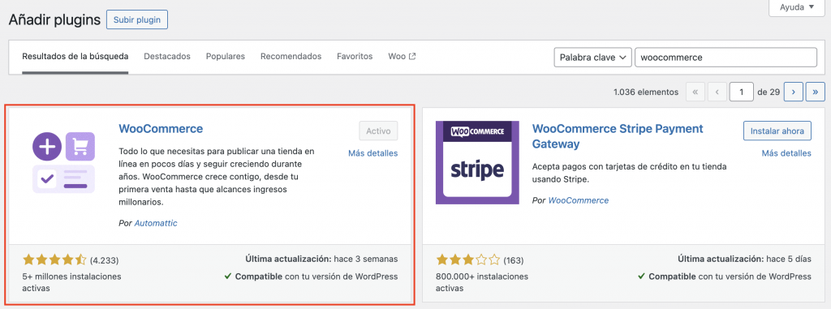Click the 5+ millones instalaciones activas text
Screen dimensions: 831x309
(72, 282)
